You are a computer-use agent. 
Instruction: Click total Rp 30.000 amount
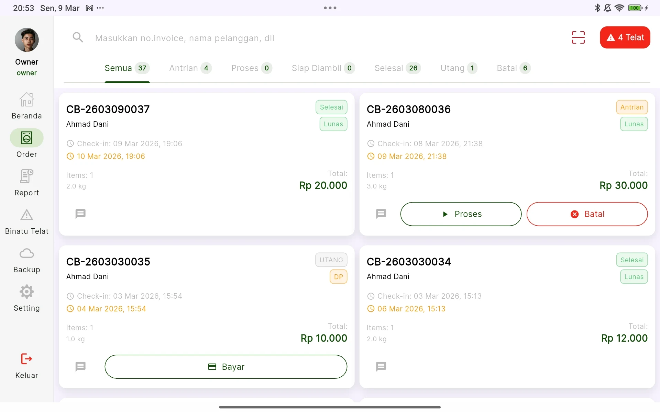624,185
